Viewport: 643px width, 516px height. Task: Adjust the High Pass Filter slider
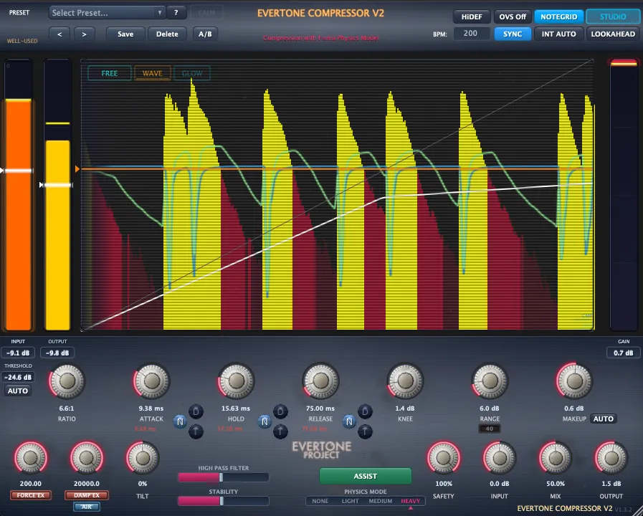[224, 477]
